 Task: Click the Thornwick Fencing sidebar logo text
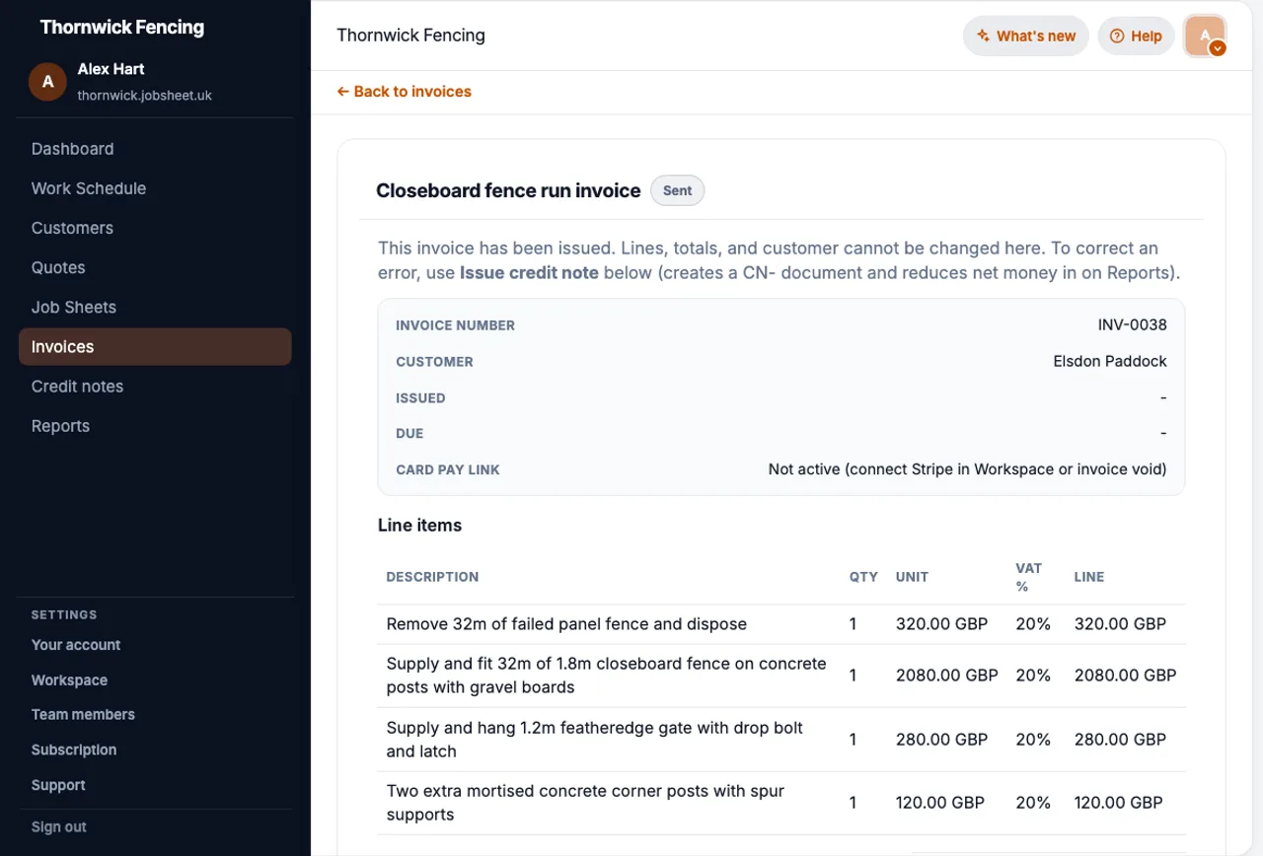click(x=122, y=28)
